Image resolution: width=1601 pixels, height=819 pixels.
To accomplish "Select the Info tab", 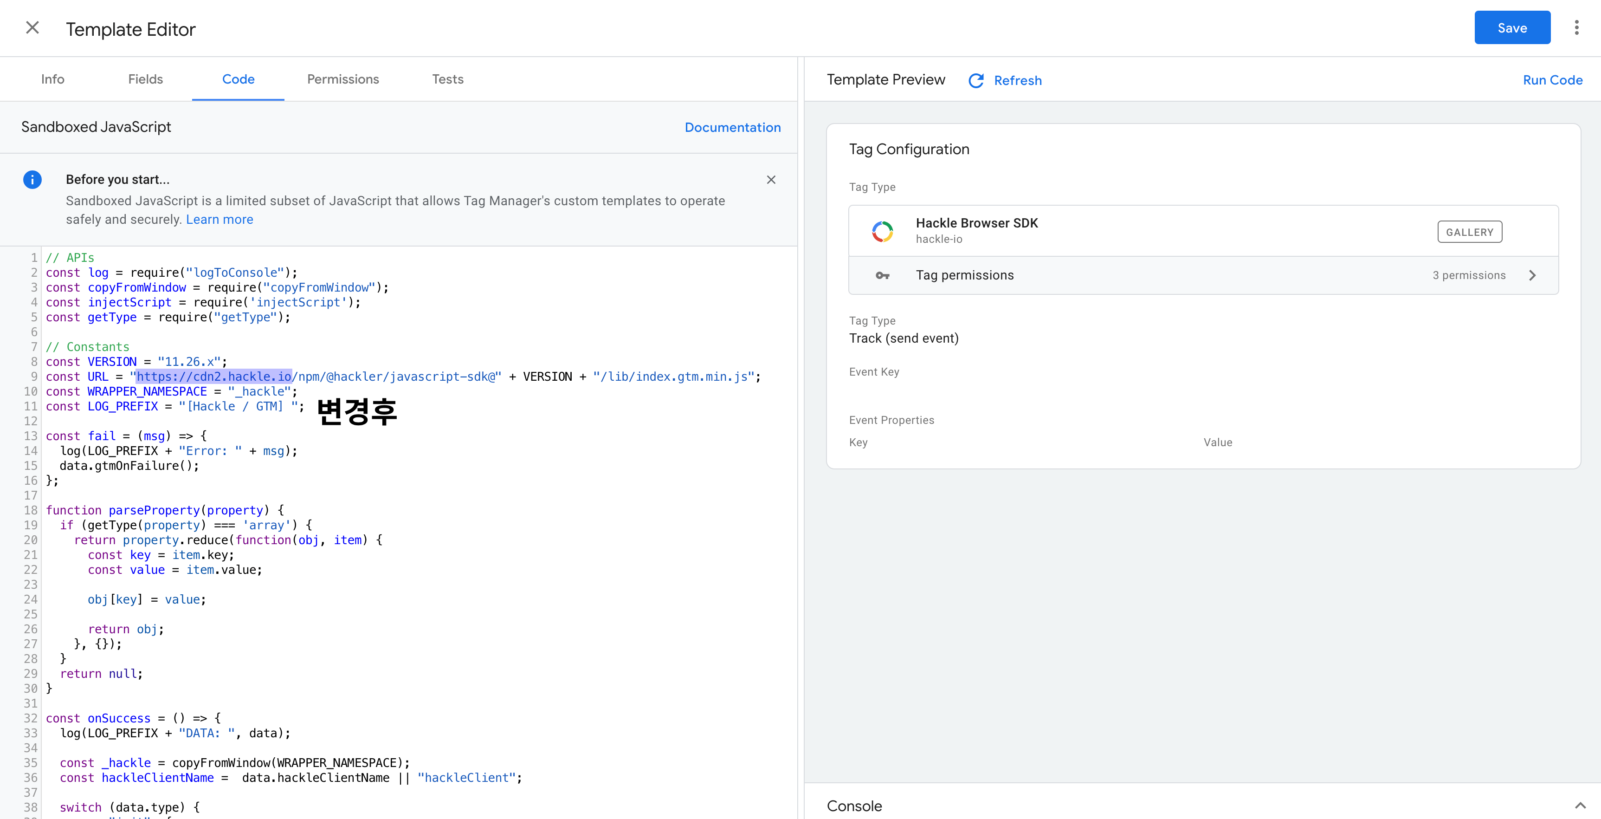I will [x=52, y=78].
